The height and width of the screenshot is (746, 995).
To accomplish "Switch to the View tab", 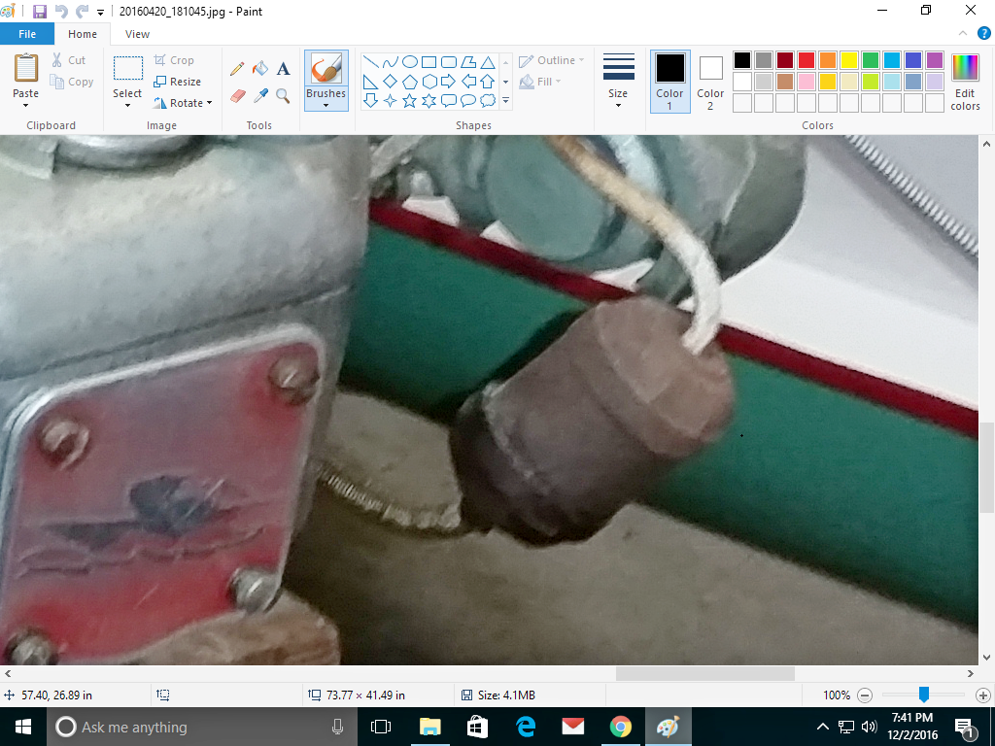I will (x=137, y=34).
